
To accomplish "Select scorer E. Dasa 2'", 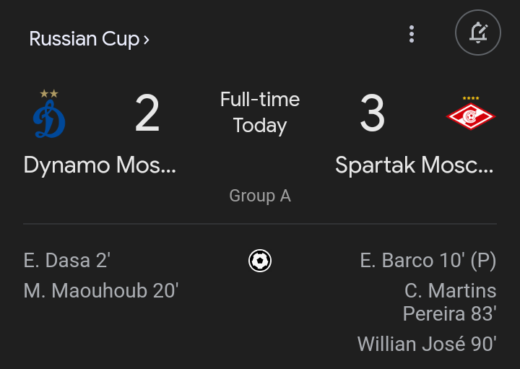I will point(67,260).
